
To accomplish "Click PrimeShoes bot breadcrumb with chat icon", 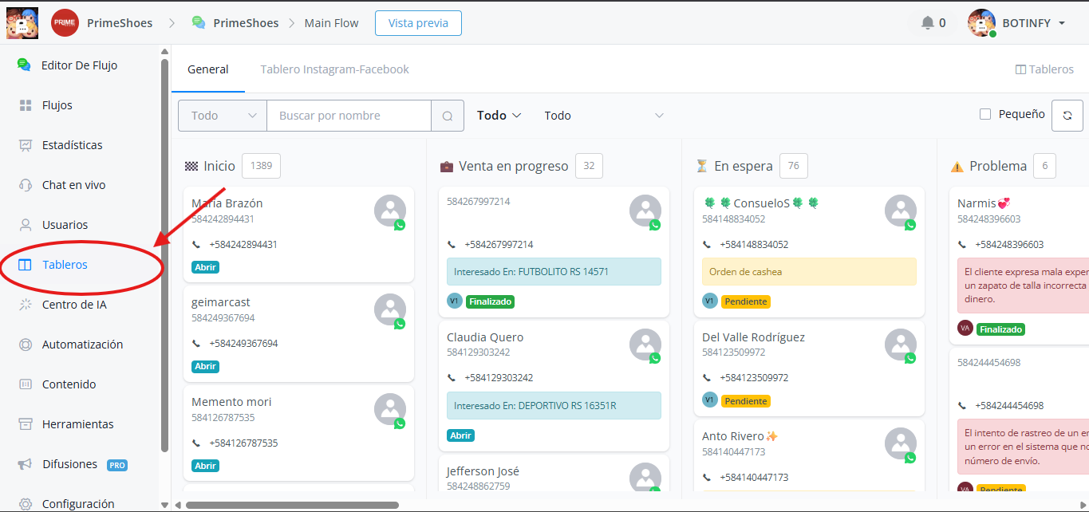I will point(235,23).
